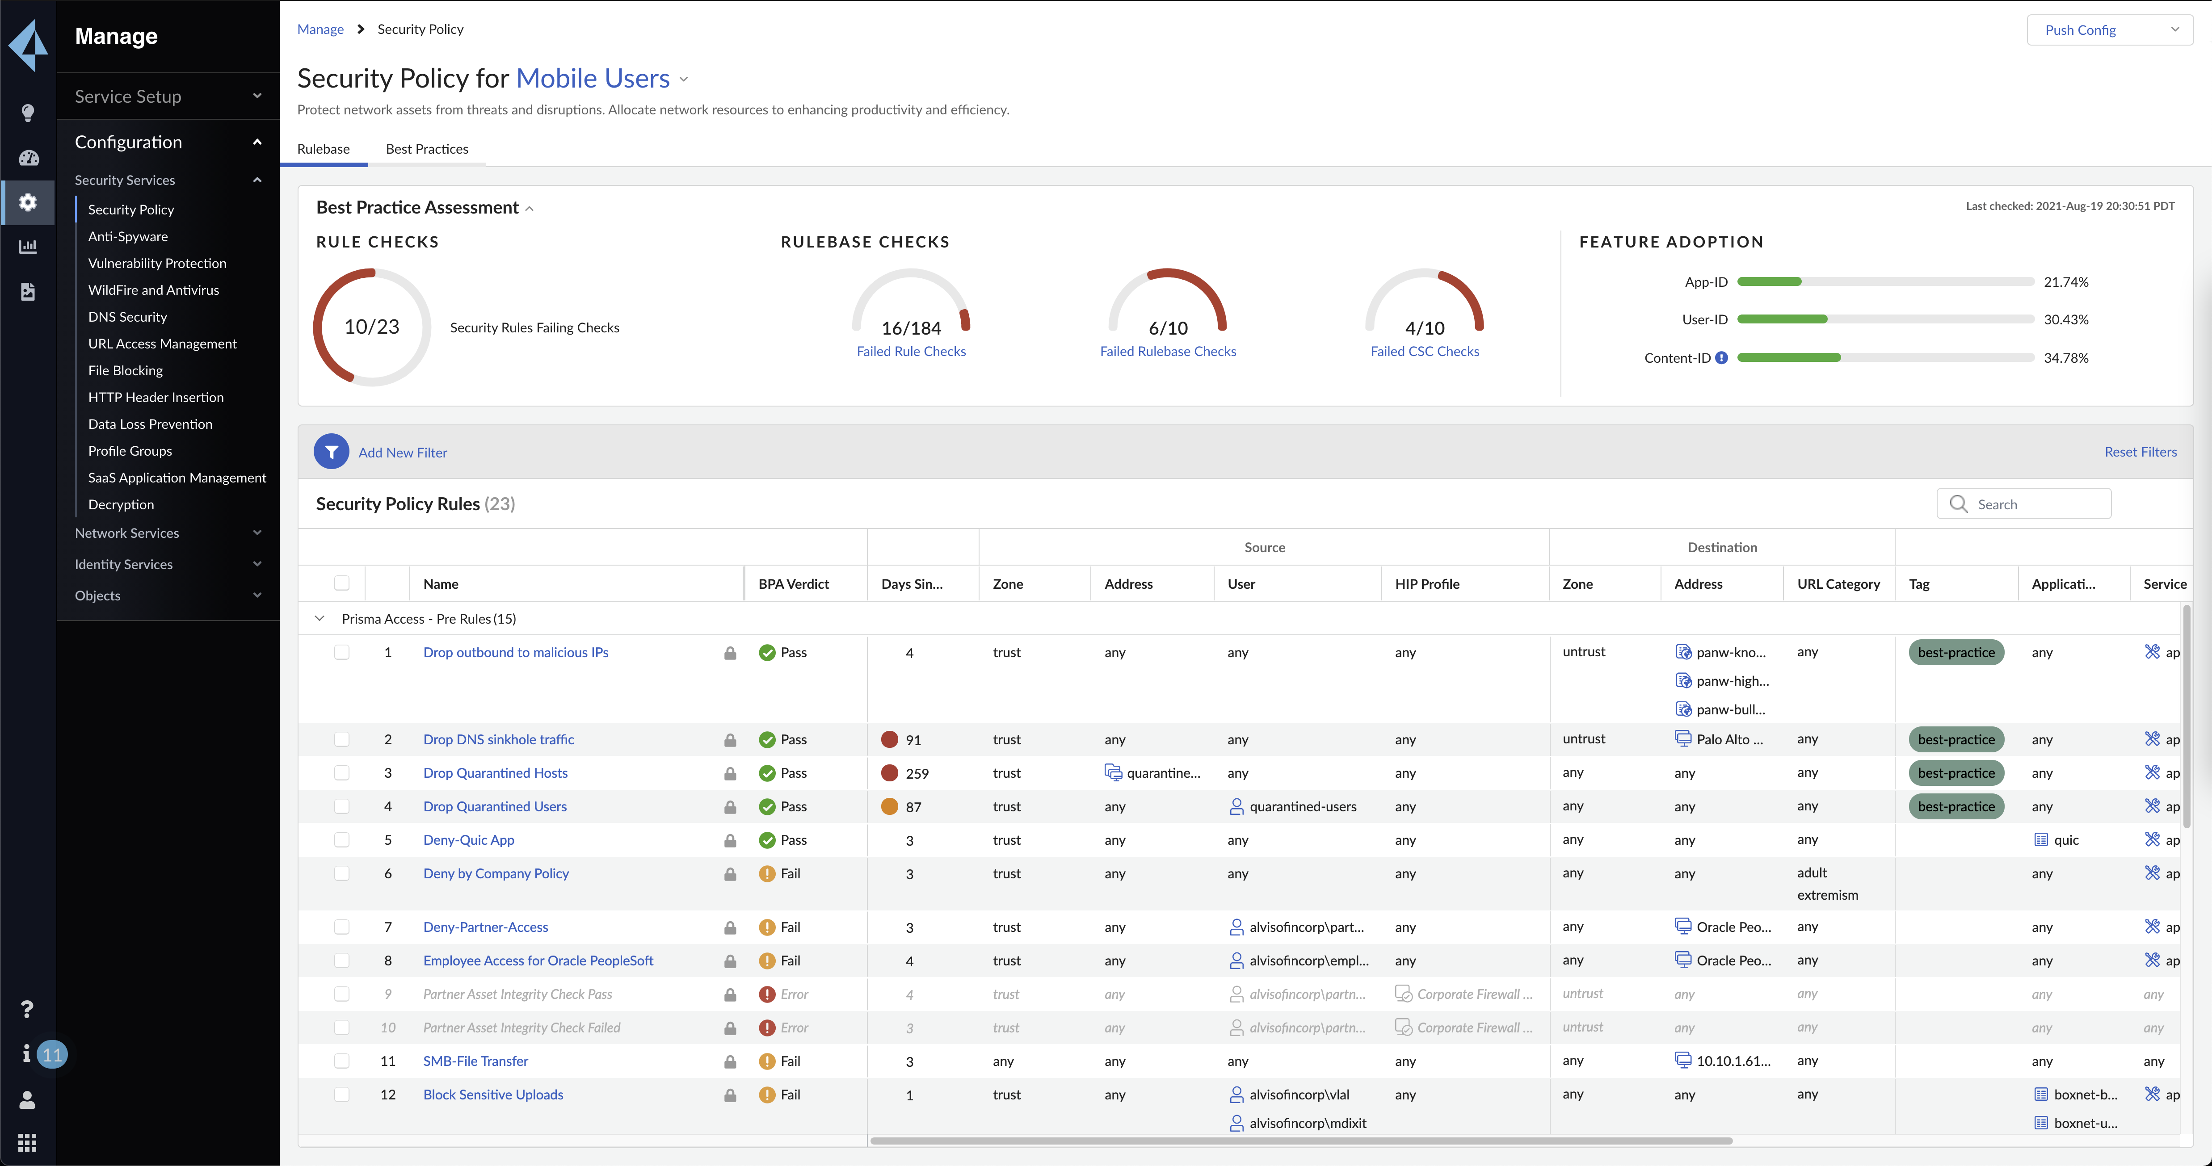Screen dimensions: 2212x1166
Task: Expand the Mobile Users selector chevron
Action: [x=683, y=79]
